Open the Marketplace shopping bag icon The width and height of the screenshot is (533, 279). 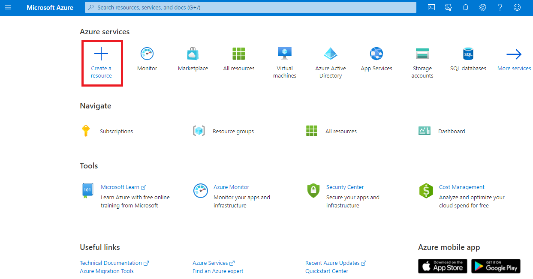tap(193, 54)
